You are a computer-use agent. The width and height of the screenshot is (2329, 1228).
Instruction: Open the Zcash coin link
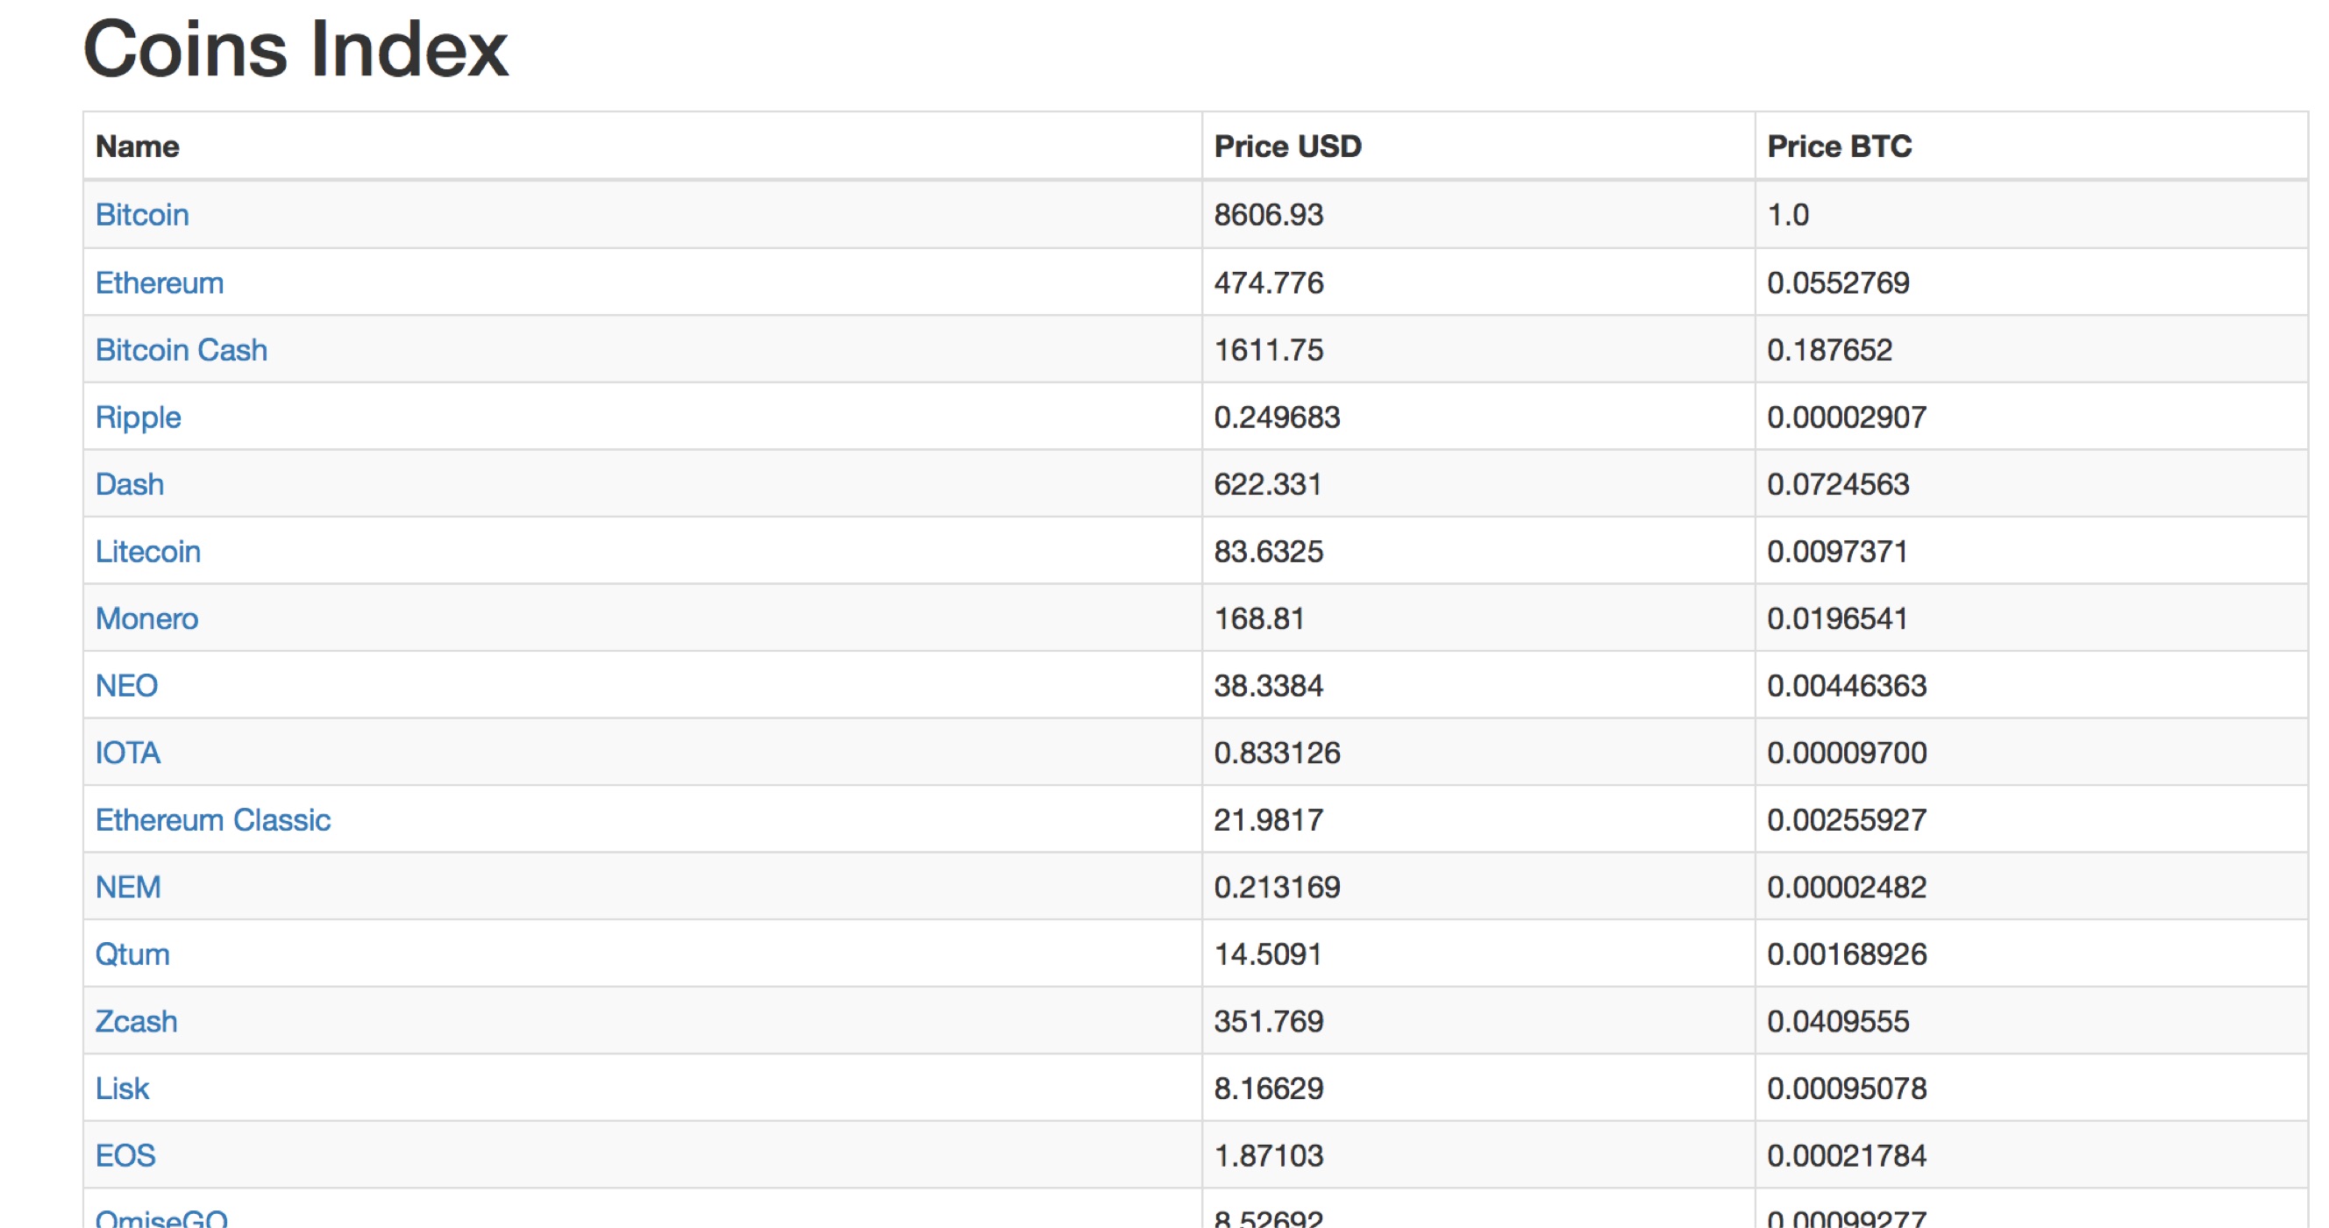[136, 1022]
